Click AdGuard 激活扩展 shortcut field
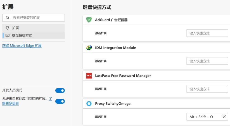Viewport: 230px width, 126px height. 207,33
